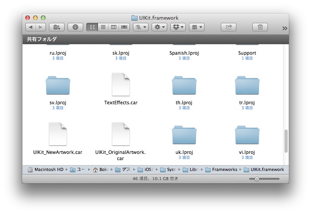Go to Frameworks in path bar

(221, 169)
